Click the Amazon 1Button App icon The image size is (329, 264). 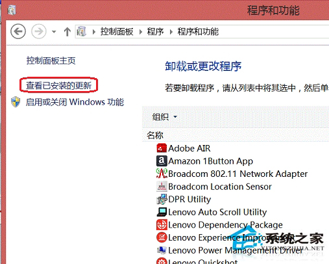162,161
